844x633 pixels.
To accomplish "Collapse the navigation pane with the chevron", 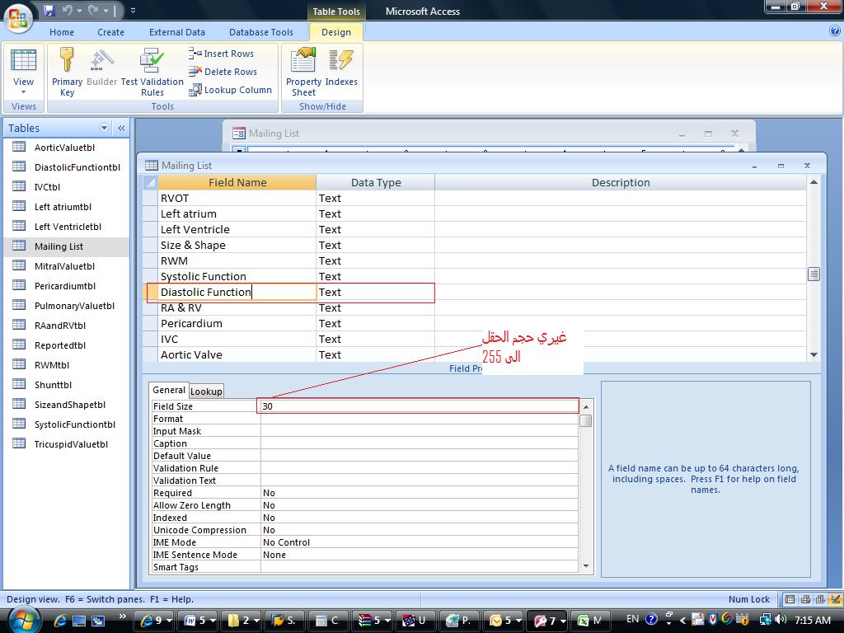I will click(x=121, y=128).
